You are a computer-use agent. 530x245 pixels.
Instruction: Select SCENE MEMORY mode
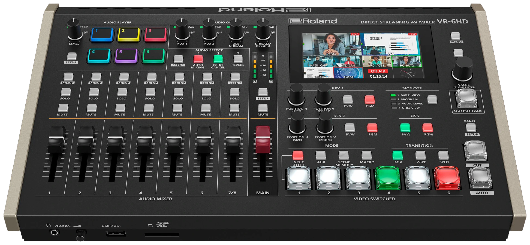click(x=344, y=155)
